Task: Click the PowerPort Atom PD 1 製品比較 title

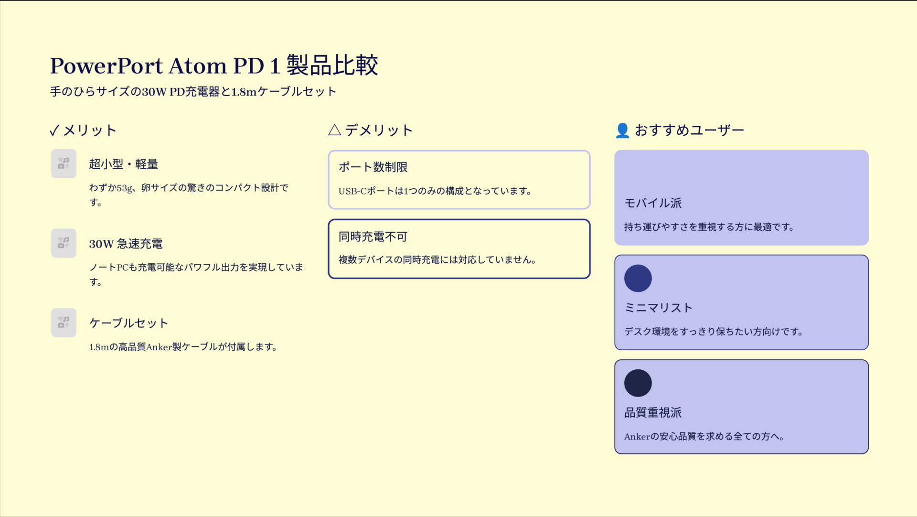Action: pyautogui.click(x=215, y=65)
